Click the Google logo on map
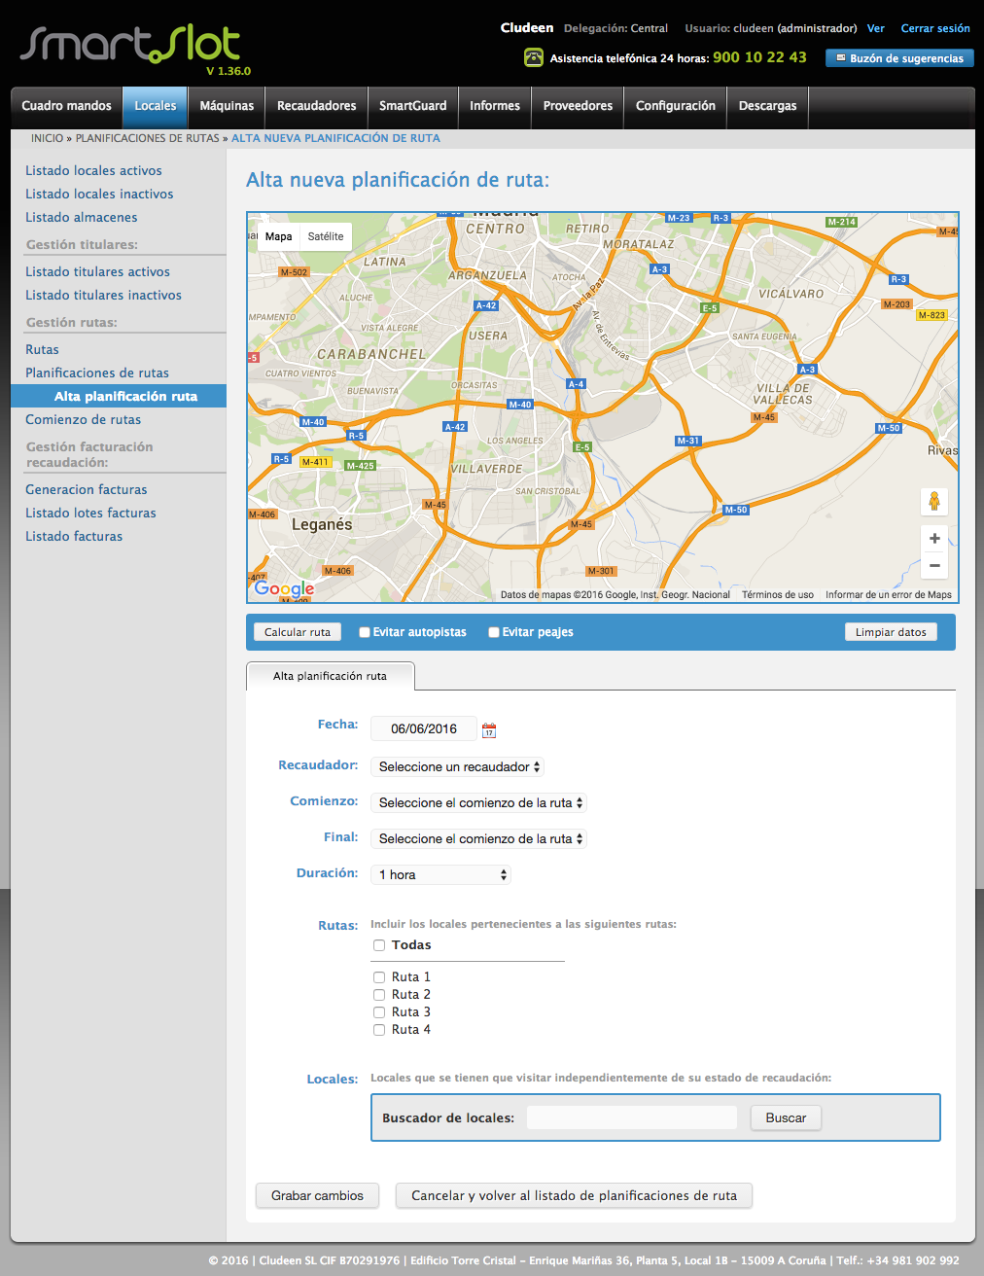 284,588
